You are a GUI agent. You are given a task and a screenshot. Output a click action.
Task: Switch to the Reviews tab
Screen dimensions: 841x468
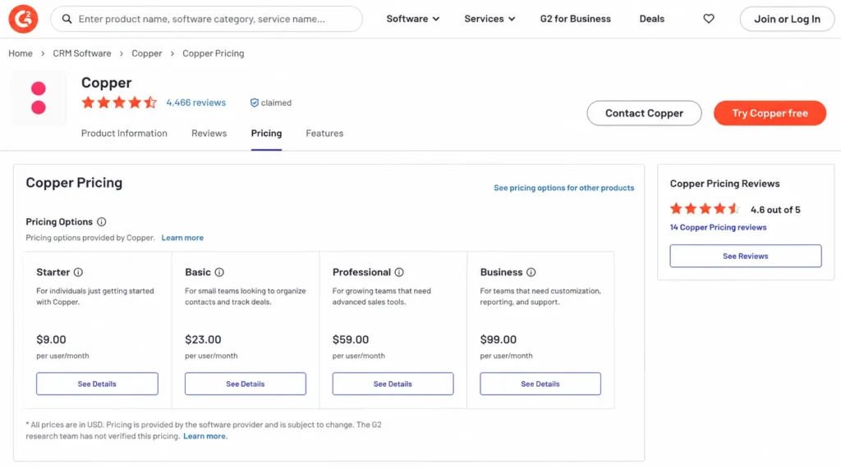click(x=209, y=134)
